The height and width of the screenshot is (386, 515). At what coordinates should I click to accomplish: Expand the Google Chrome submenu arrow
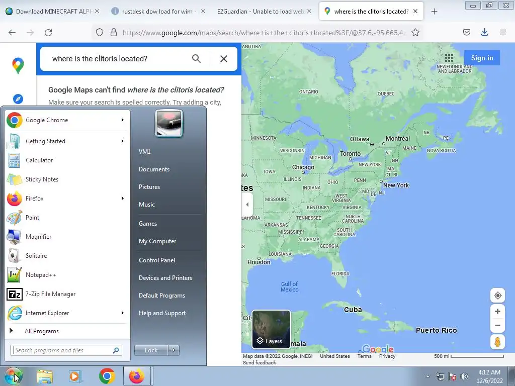click(x=123, y=120)
